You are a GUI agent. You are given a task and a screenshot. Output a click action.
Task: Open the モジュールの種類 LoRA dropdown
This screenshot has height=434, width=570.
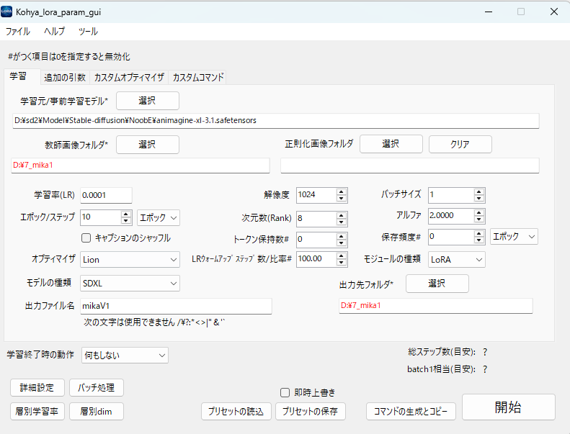(x=456, y=259)
